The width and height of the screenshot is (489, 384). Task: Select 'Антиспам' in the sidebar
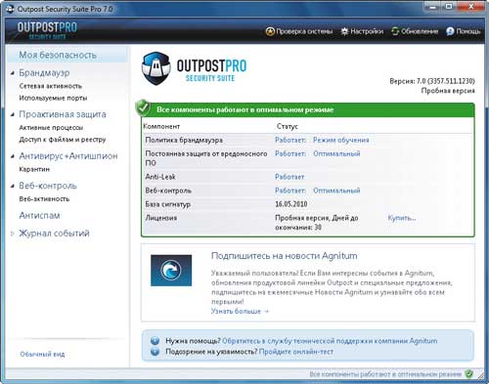(x=39, y=215)
